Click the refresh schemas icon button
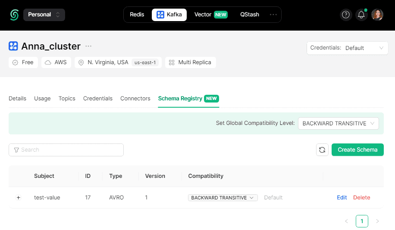 coord(322,150)
